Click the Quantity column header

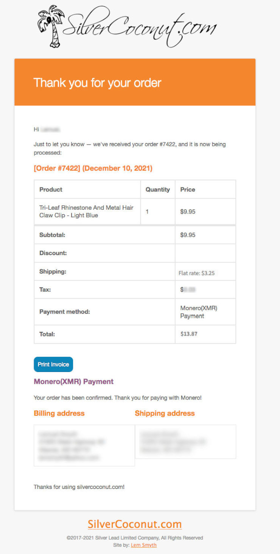158,189
